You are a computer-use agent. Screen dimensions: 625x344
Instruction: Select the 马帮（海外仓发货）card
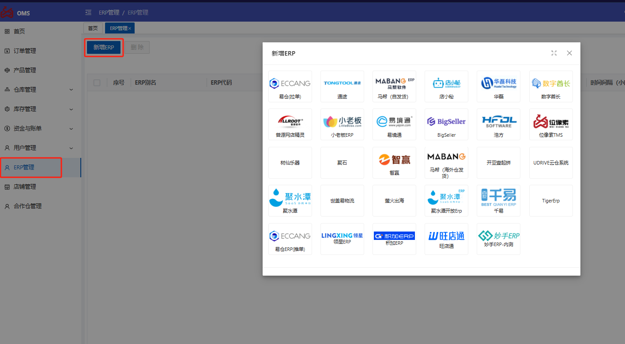pos(446,163)
